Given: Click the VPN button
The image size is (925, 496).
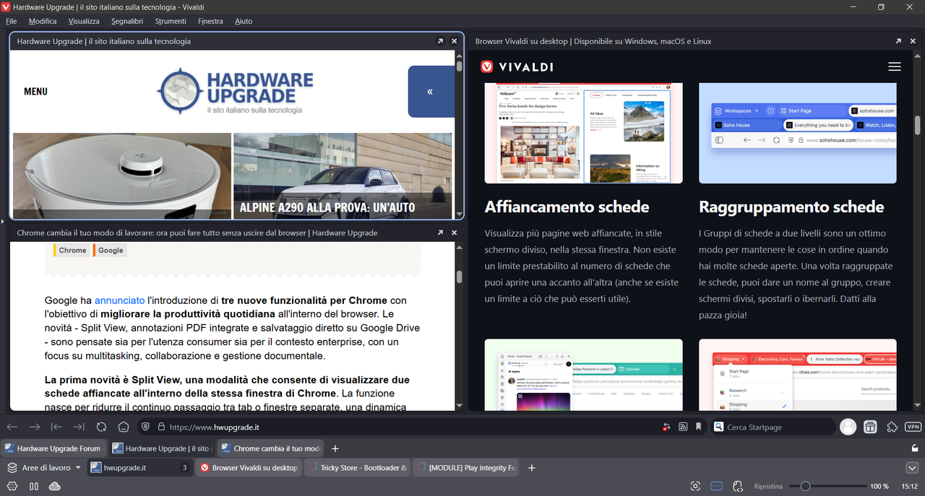Looking at the screenshot, I should (913, 427).
